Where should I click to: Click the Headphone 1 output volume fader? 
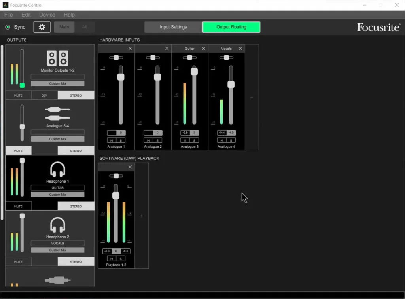(x=22, y=160)
